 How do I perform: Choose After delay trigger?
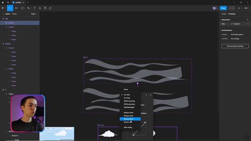tap(130, 127)
